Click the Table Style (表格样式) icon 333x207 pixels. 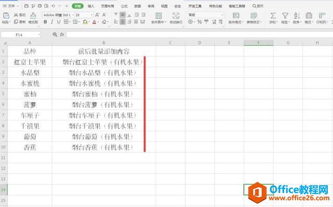[x=253, y=16]
